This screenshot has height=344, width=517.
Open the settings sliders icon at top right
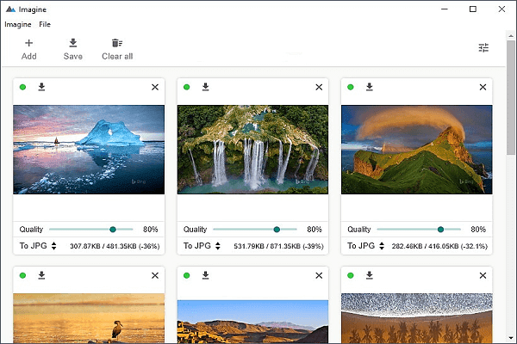coord(483,48)
